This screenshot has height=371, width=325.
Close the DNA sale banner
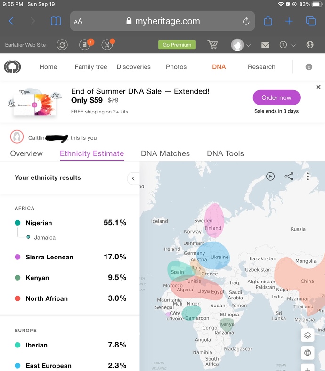[x=318, y=87]
